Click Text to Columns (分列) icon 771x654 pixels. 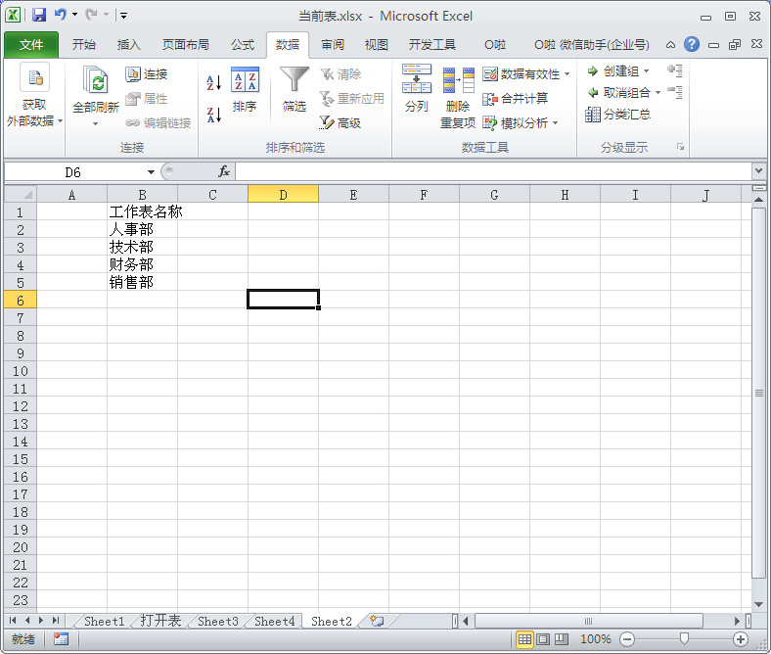tap(417, 78)
